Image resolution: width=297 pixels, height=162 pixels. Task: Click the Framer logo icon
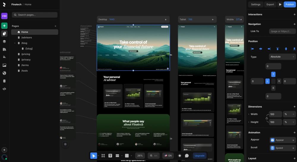pyautogui.click(x=4, y=4)
